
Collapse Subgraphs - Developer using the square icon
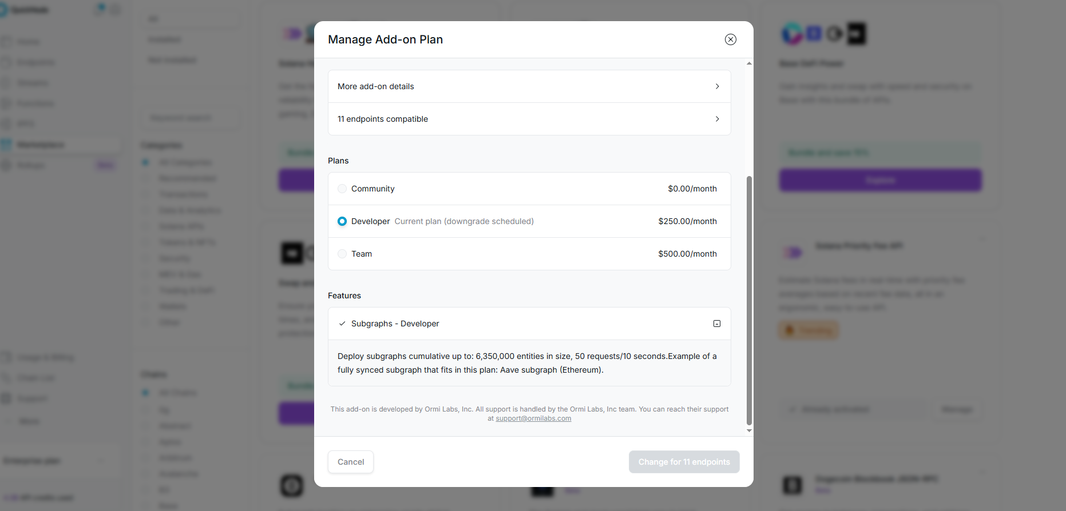point(717,324)
